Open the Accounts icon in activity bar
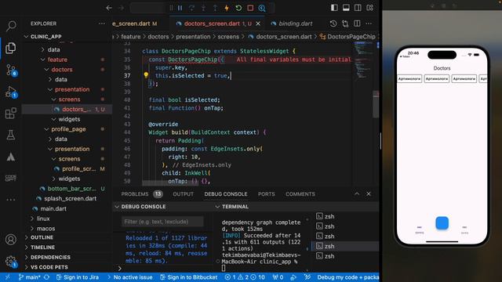 pos(11,239)
